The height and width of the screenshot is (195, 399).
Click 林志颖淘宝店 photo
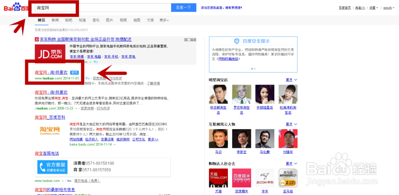pyautogui.click(x=218, y=94)
